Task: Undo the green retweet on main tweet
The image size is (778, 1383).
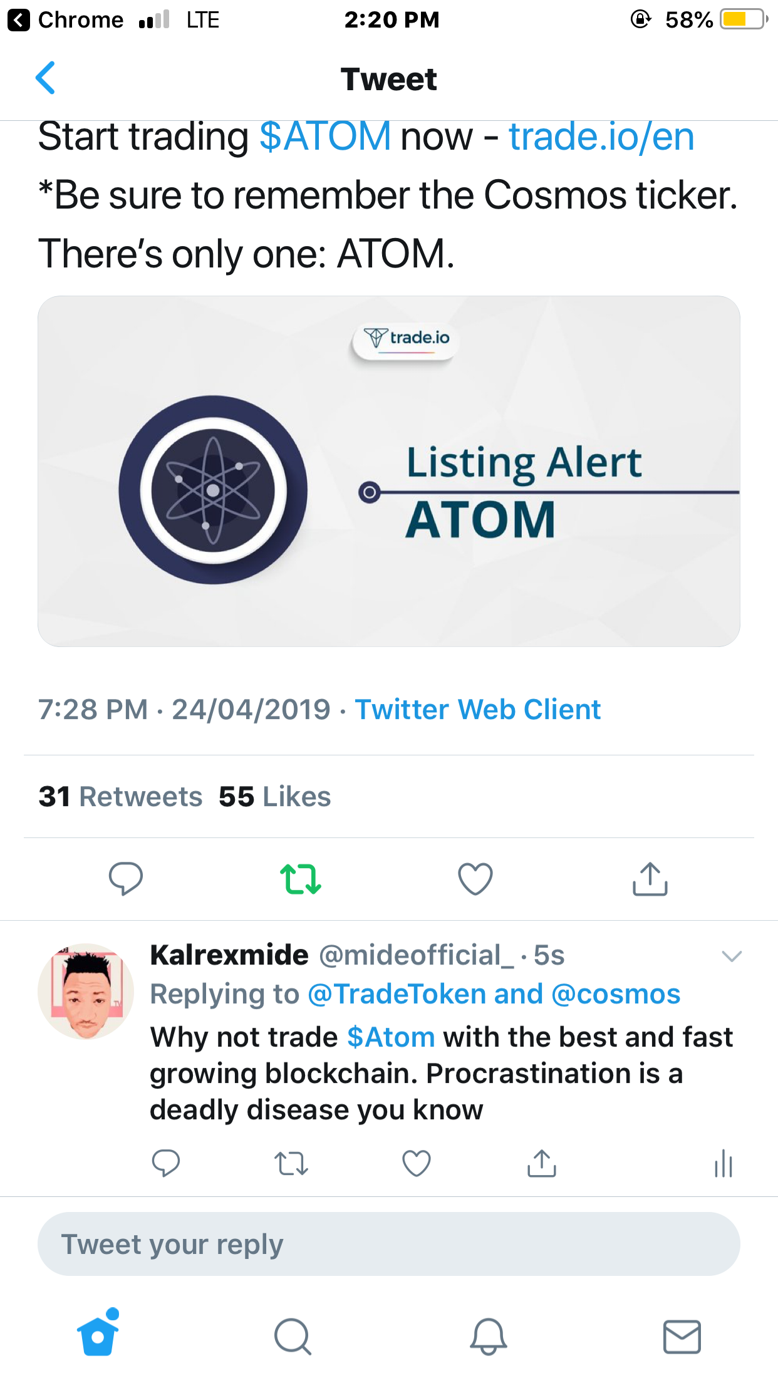Action: [301, 878]
